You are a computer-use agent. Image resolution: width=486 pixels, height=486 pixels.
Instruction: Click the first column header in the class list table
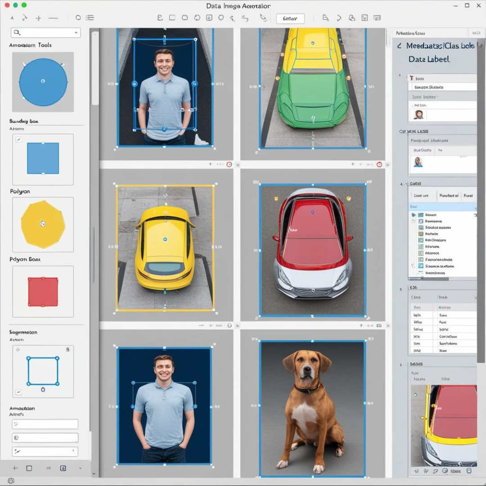click(421, 195)
